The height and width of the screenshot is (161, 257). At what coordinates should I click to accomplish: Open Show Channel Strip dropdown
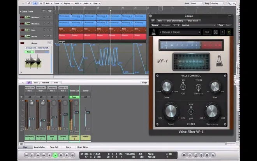[x=176, y=21]
